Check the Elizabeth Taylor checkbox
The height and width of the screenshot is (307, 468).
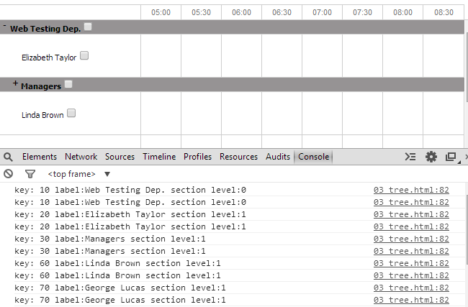84,55
